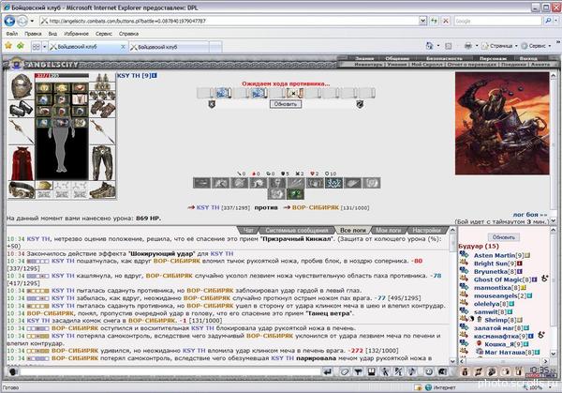The width and height of the screenshot is (562, 393).
Task: Open the Правка menu
Action: tap(33, 34)
